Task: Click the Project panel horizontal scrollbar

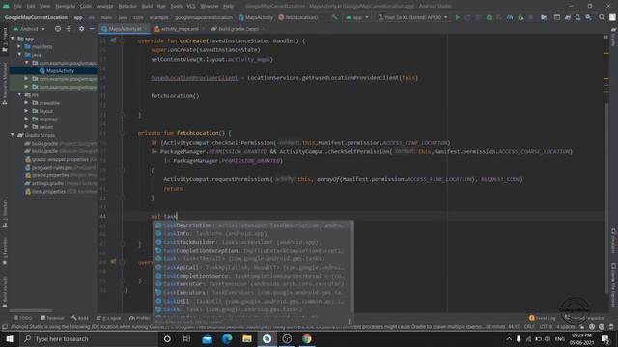Action: click(x=31, y=310)
